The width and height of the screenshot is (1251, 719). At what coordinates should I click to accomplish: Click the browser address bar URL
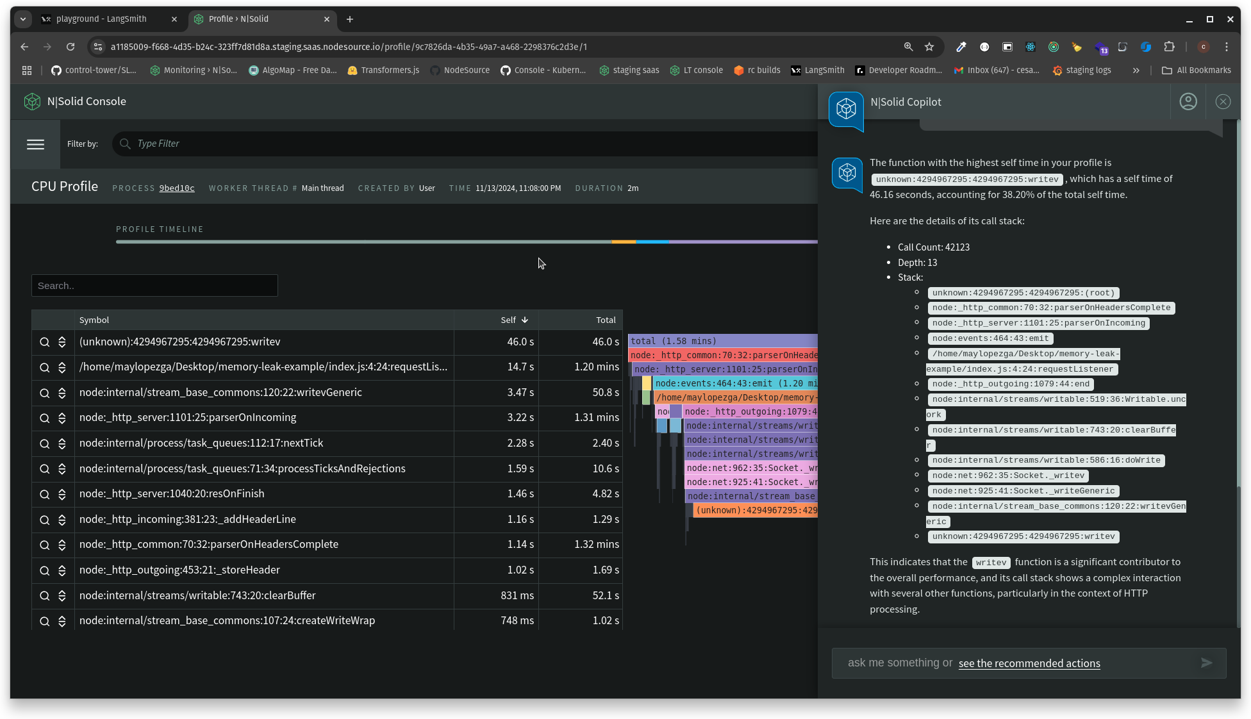(349, 47)
